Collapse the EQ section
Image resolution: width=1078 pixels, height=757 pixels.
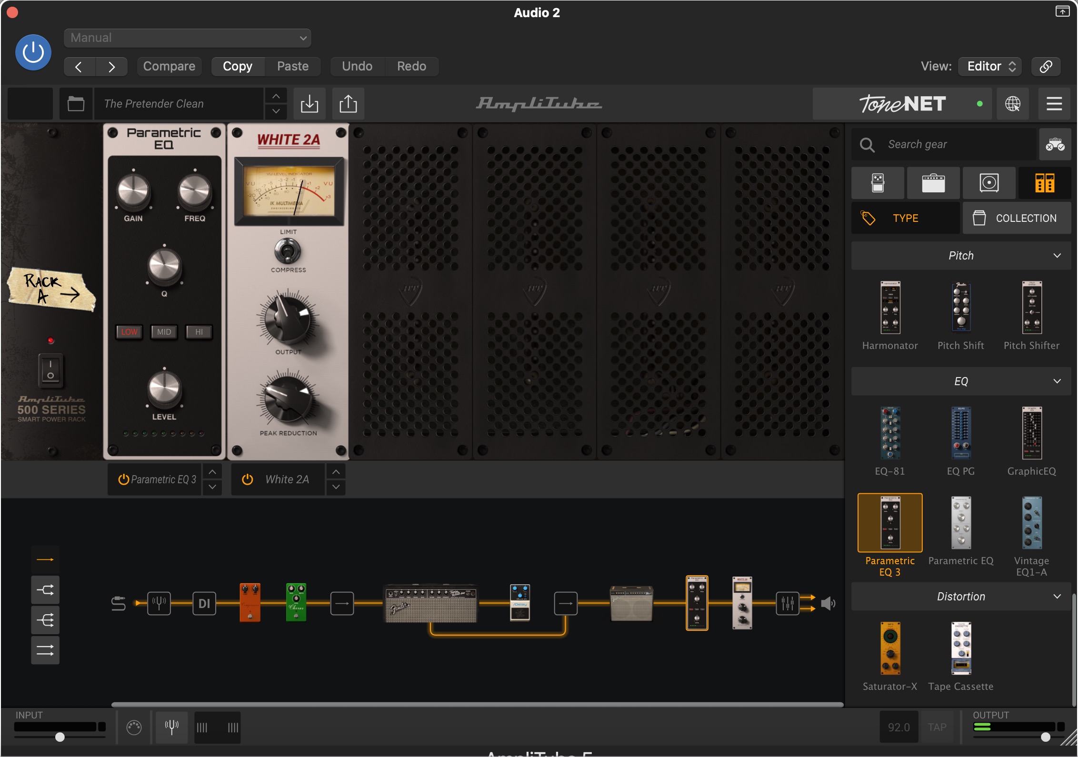pos(961,381)
